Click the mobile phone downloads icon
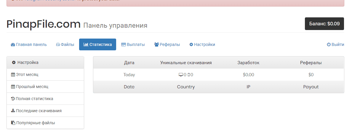Image resolution: width=360 pixels, height=131 pixels. coord(189,75)
